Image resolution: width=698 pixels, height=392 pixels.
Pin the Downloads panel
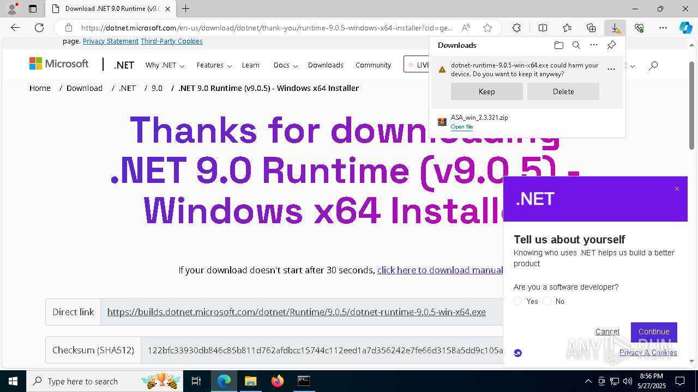[x=611, y=45]
